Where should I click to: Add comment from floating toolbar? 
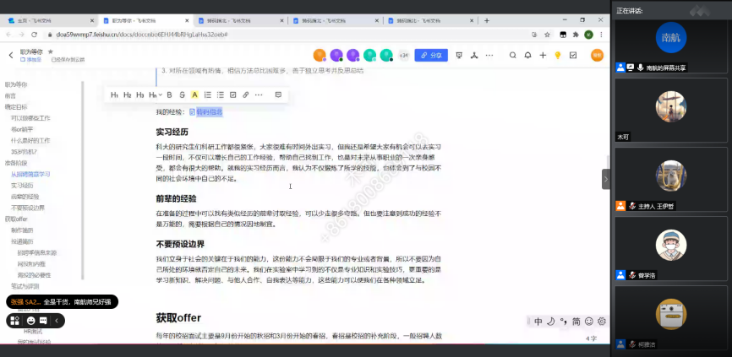tap(277, 95)
